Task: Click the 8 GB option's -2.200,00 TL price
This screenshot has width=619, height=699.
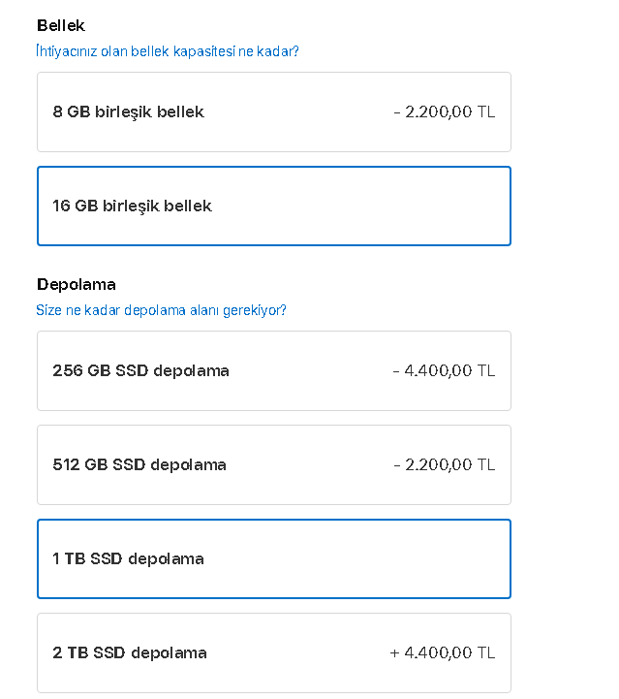Action: [x=445, y=112]
